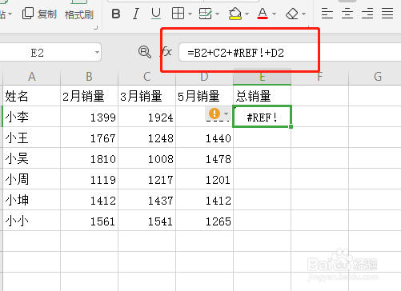Click the fx insert function icon
The image size is (401, 291).
[x=167, y=51]
